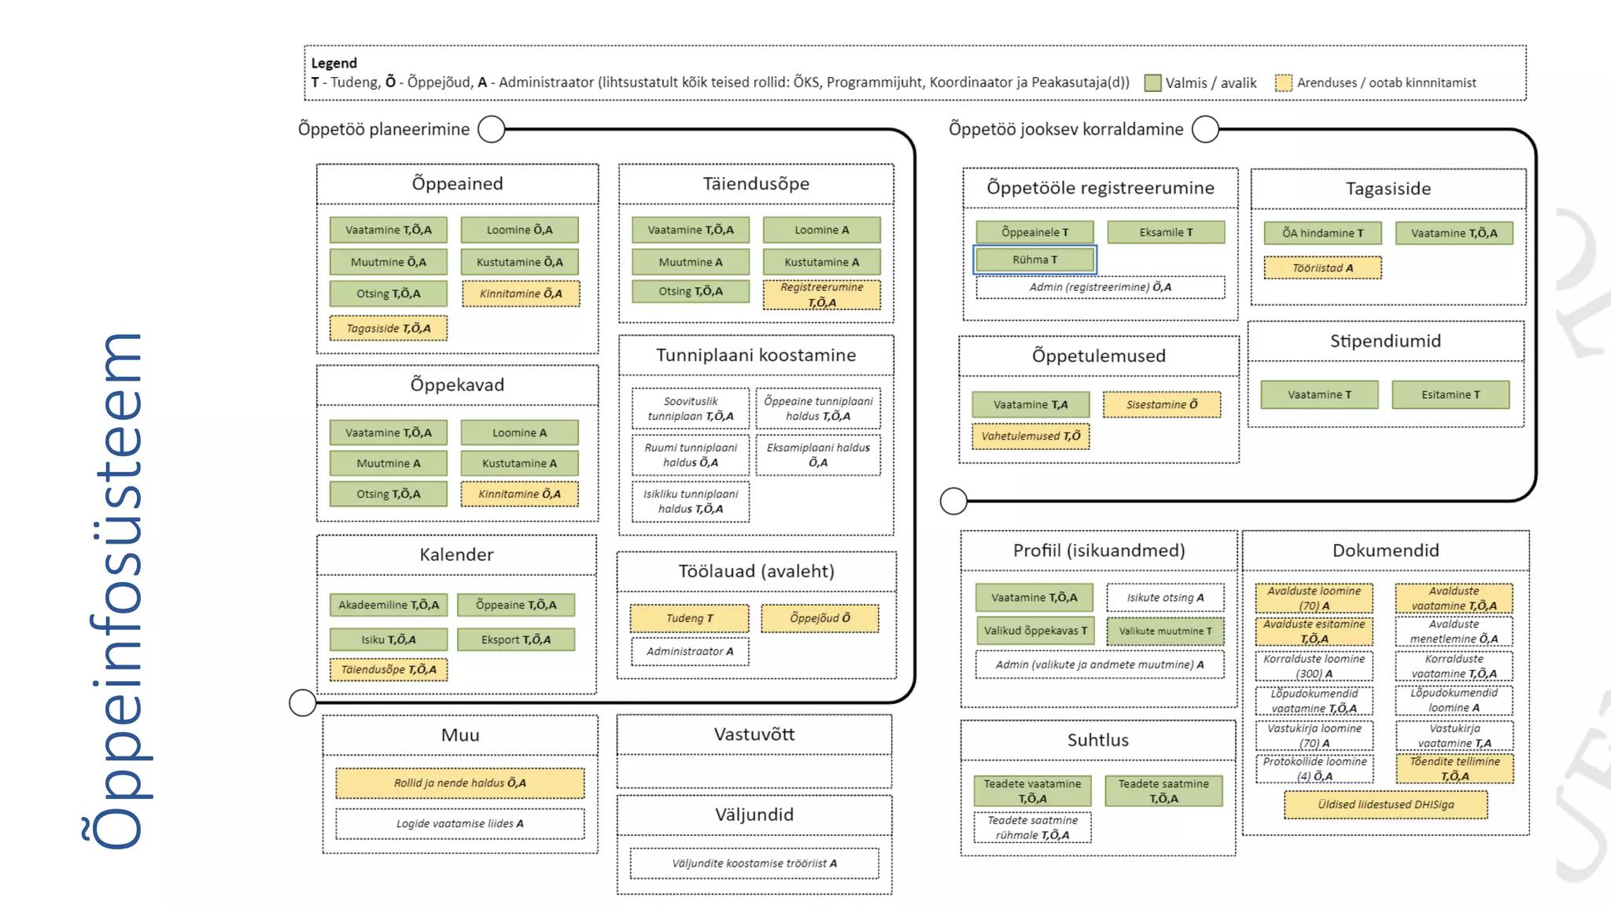Select the Dokumendid section header

pos(1385,551)
